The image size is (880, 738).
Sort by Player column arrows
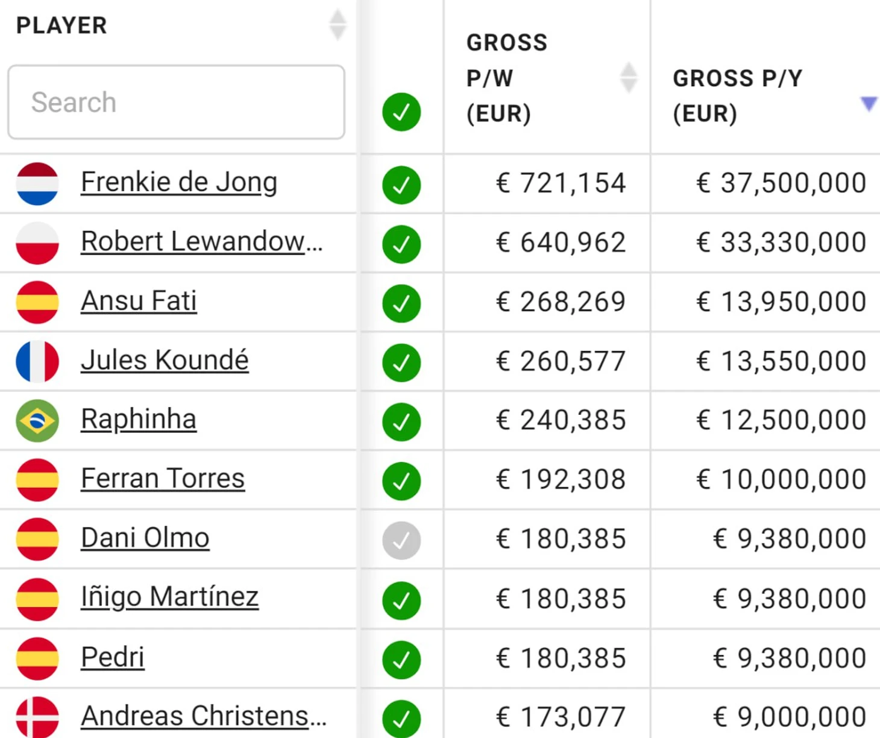(338, 25)
